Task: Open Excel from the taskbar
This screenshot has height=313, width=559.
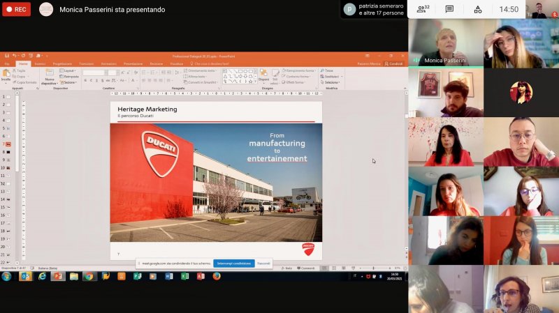Action: (x=184, y=276)
